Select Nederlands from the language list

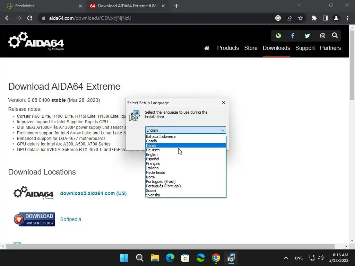pos(185,172)
